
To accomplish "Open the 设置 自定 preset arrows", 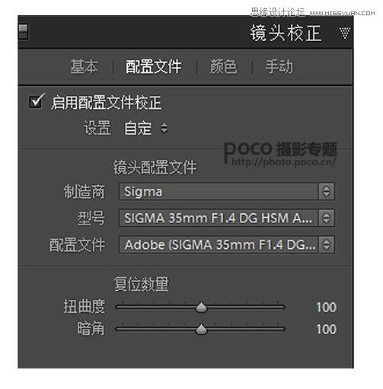I will (164, 128).
